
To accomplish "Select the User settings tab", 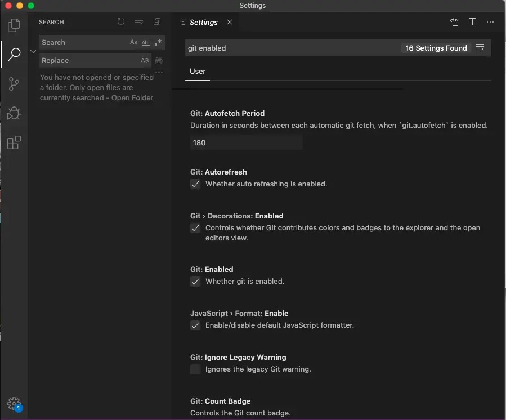I will pos(198,72).
